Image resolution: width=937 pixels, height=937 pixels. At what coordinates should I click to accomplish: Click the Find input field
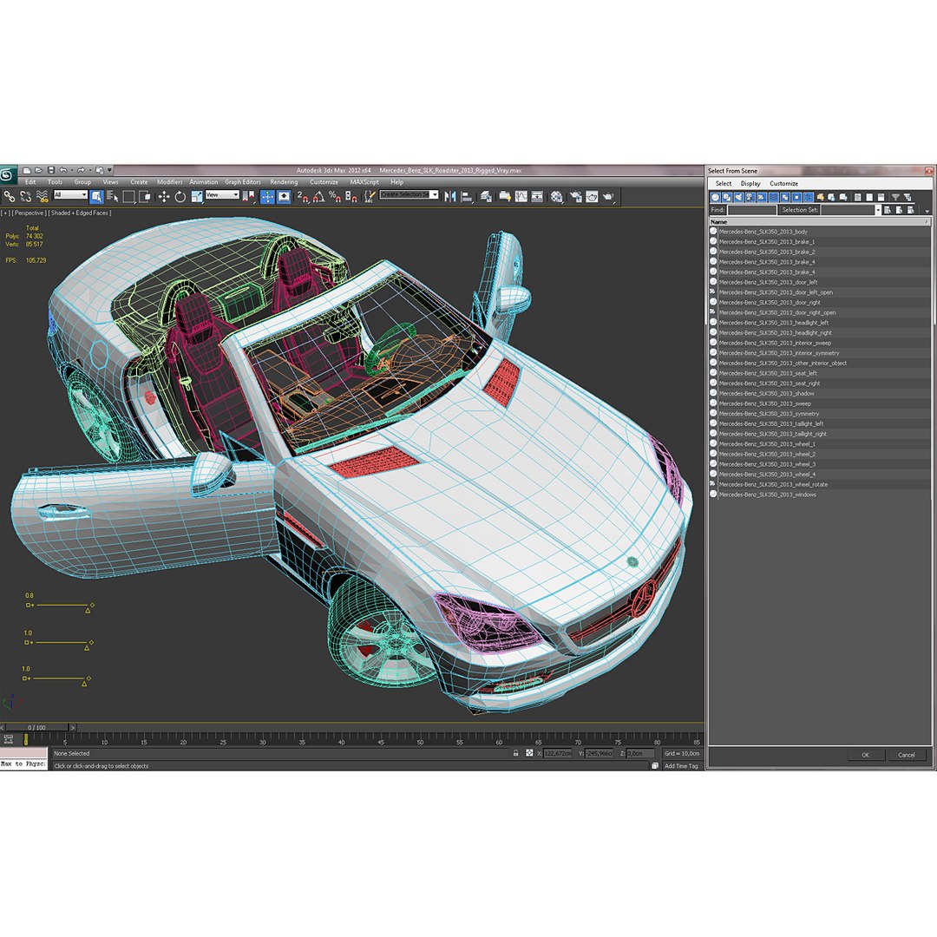[751, 210]
